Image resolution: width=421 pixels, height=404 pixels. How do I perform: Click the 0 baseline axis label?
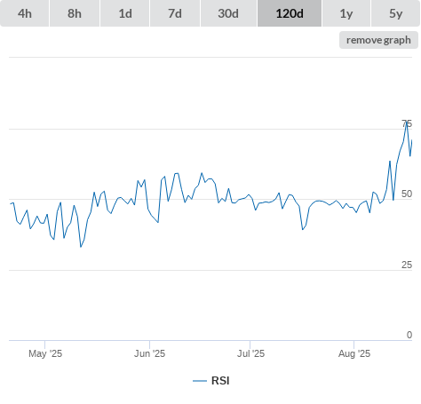pos(409,335)
